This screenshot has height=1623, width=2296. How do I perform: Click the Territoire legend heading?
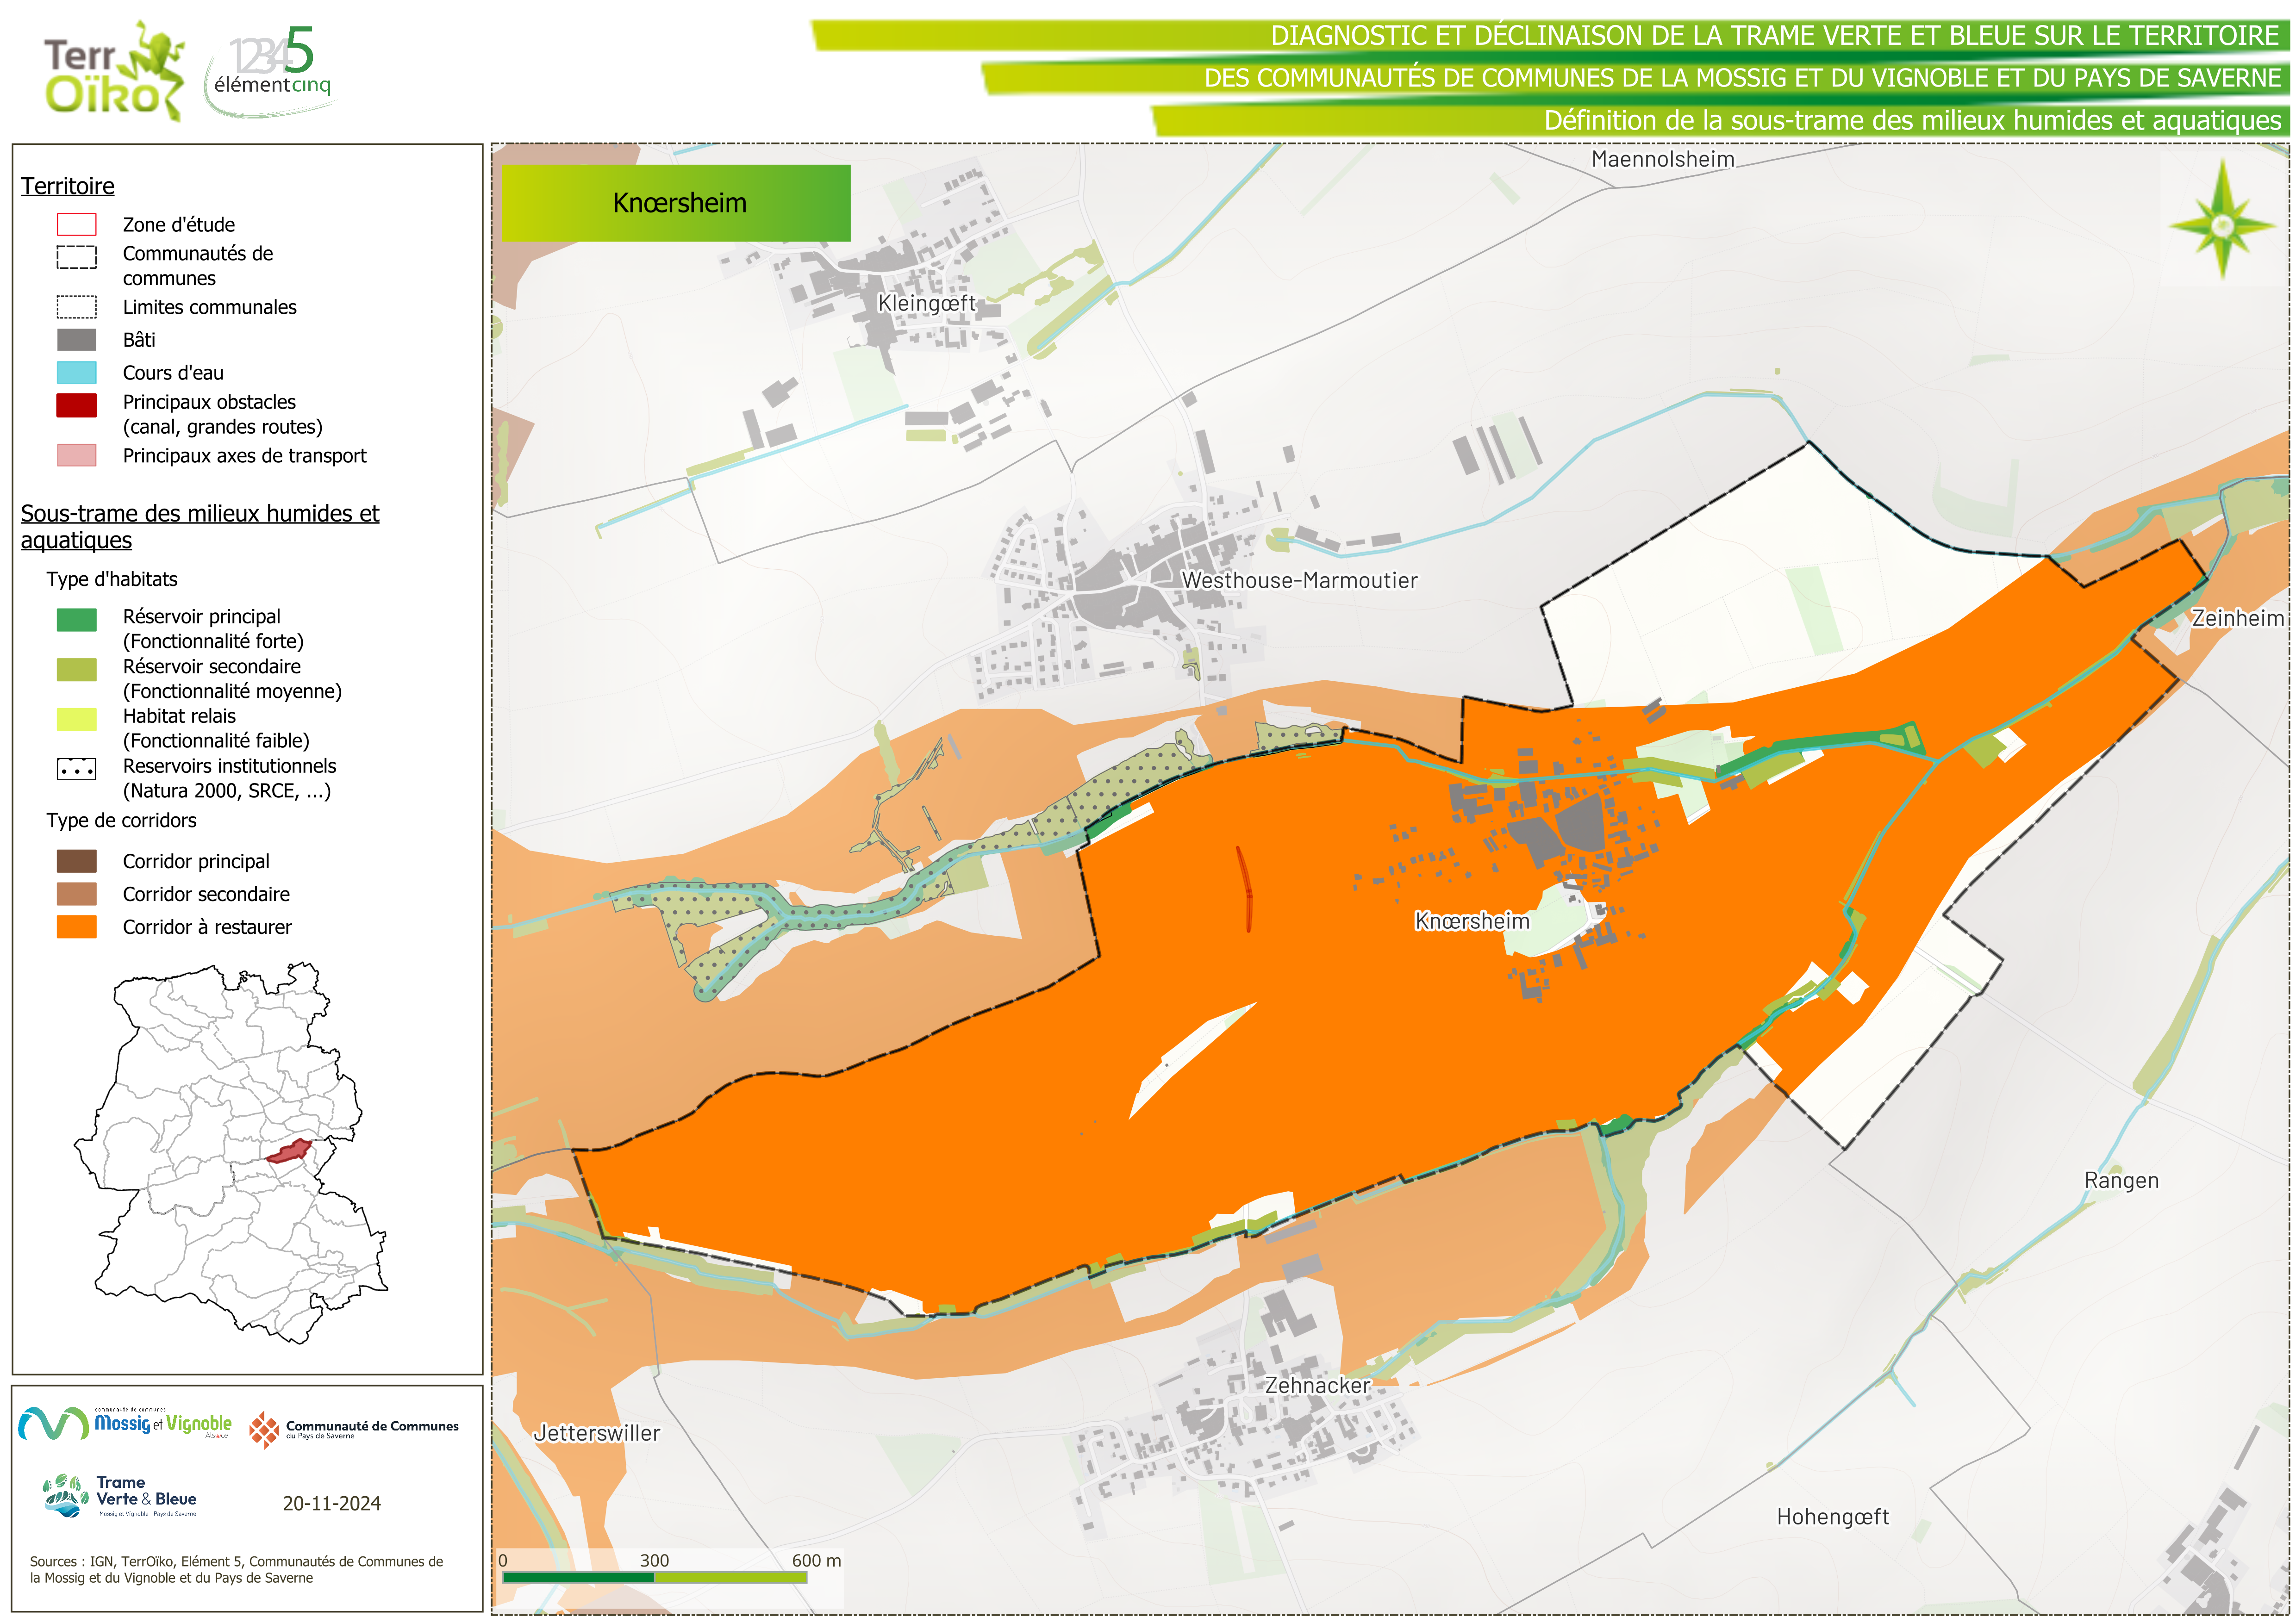pos(68,187)
